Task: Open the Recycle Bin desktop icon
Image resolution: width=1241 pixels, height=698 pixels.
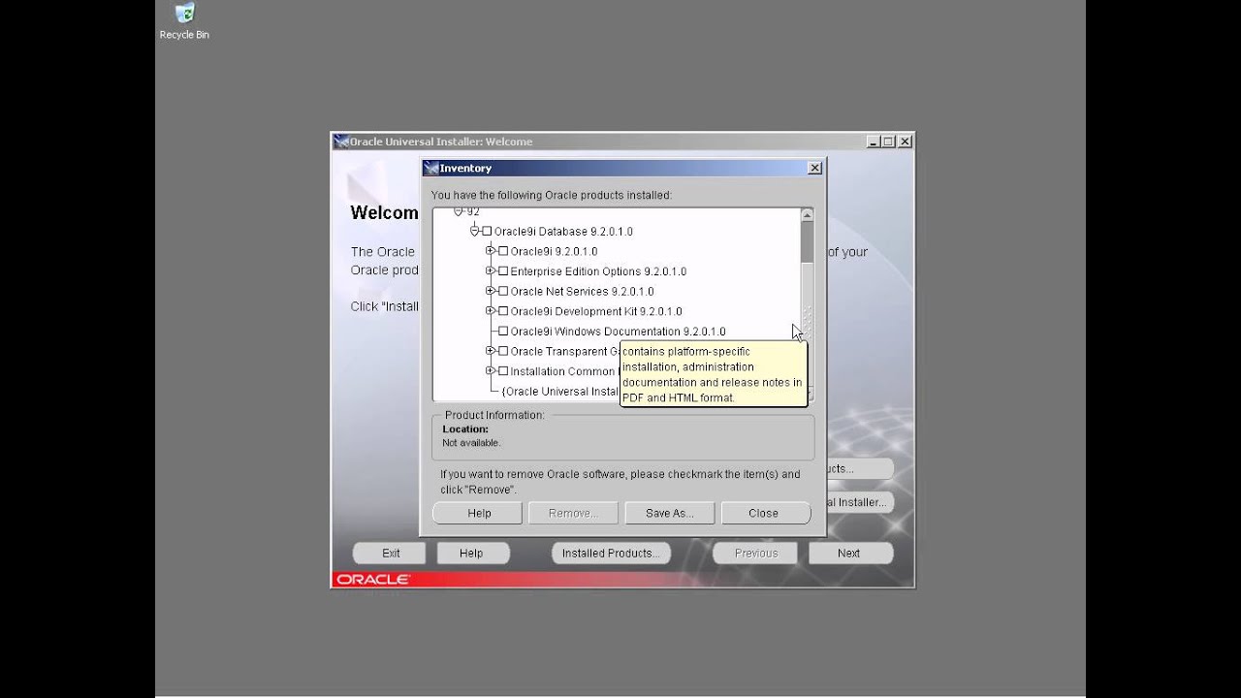Action: tap(184, 21)
